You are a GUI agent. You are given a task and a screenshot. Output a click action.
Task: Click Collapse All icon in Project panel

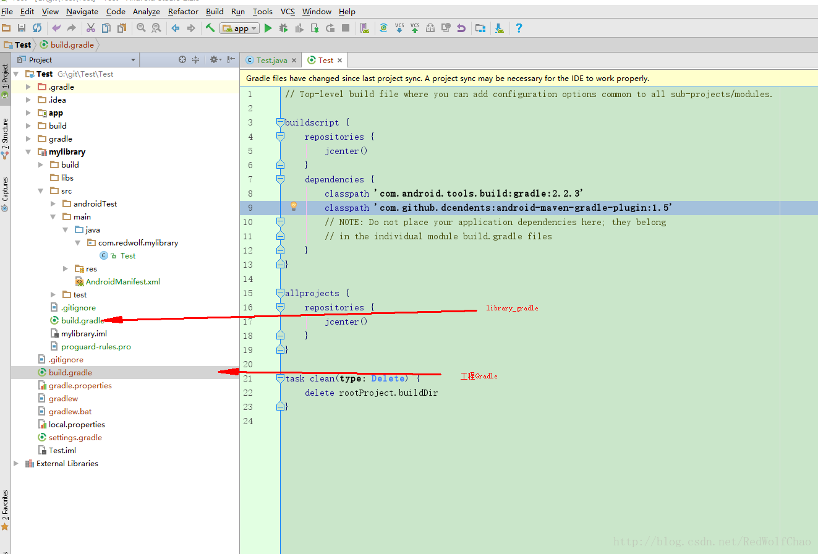[196, 59]
